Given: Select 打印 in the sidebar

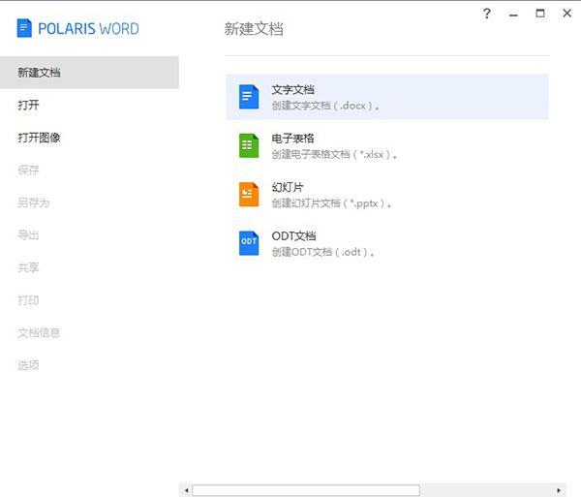Looking at the screenshot, I should point(28,300).
